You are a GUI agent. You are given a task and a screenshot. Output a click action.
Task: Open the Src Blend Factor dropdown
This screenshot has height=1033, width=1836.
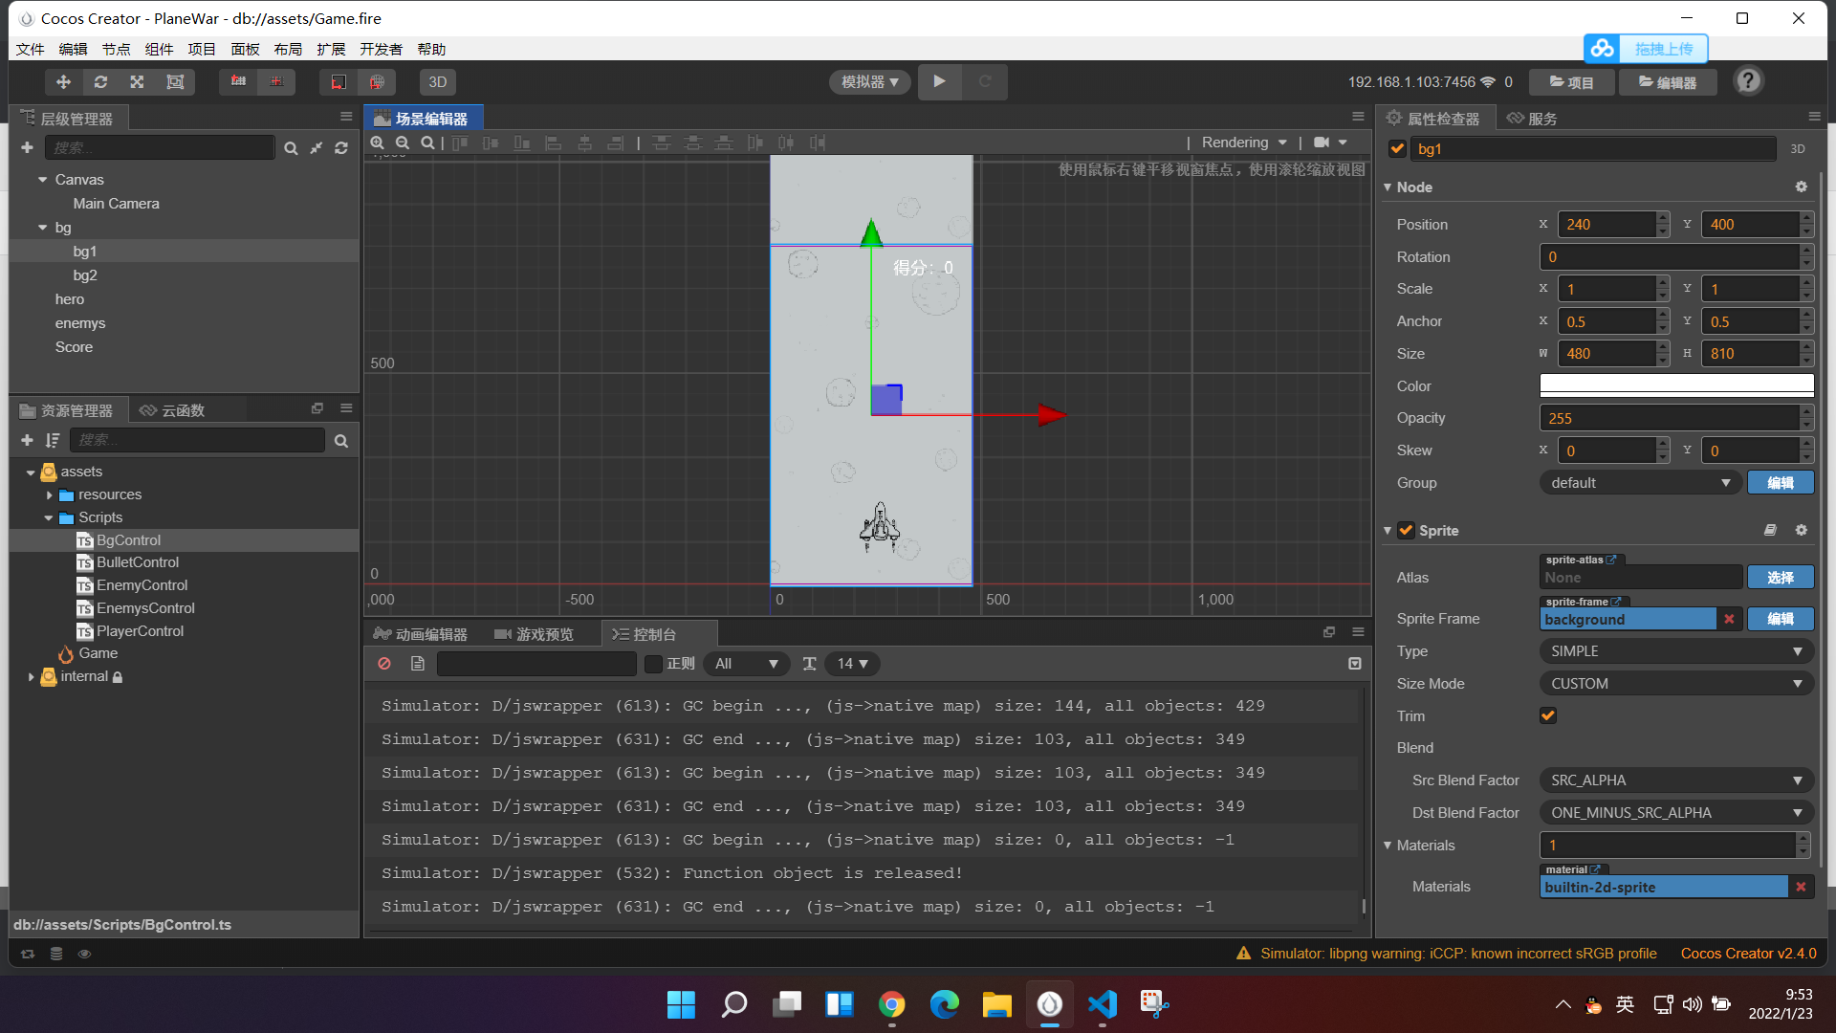[1676, 780]
